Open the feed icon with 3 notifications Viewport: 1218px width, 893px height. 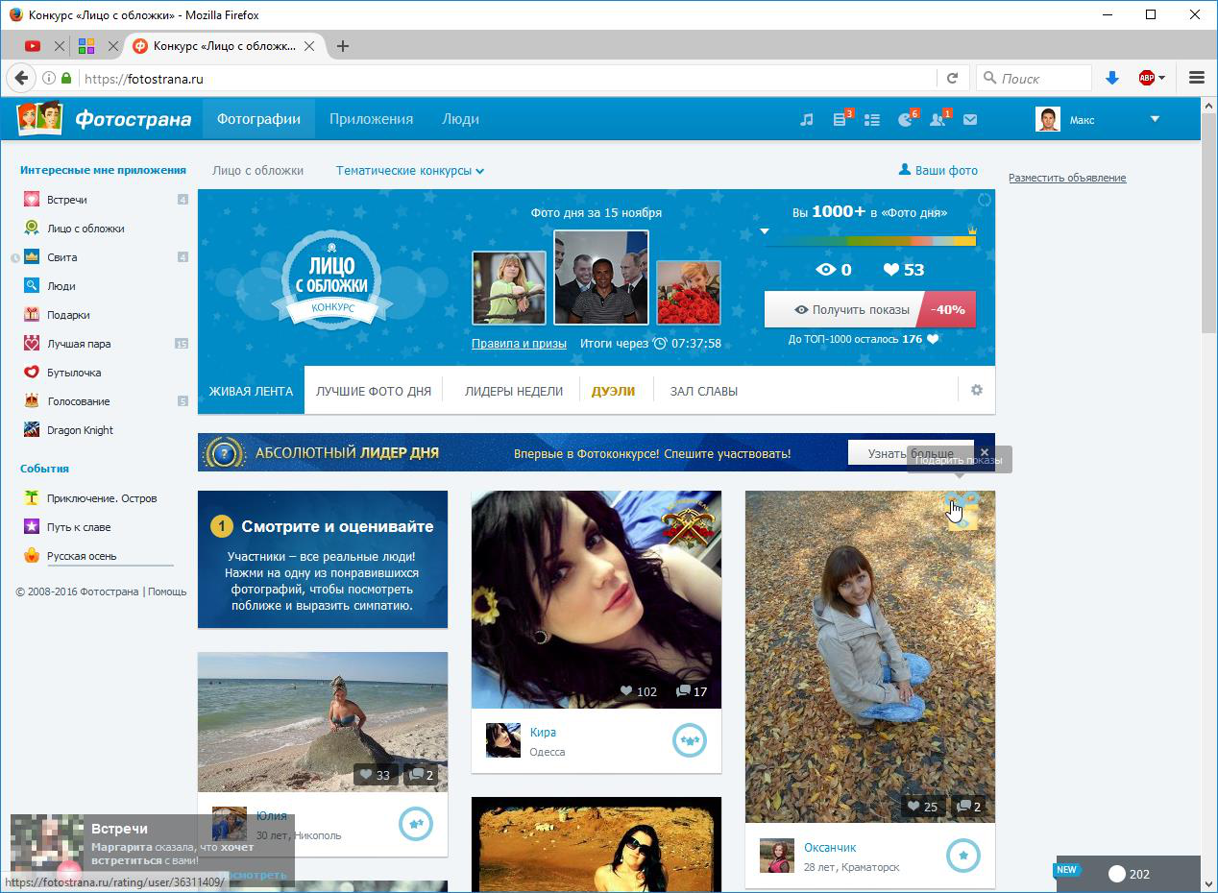pyautogui.click(x=840, y=120)
